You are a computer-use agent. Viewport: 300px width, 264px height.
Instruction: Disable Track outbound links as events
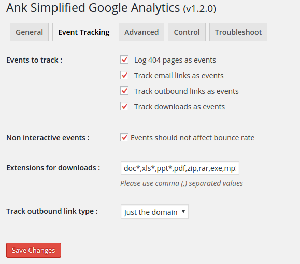coord(124,91)
